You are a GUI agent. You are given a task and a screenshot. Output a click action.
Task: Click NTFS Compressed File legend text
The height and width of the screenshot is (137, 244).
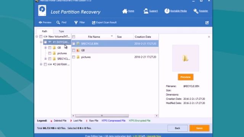114,121
